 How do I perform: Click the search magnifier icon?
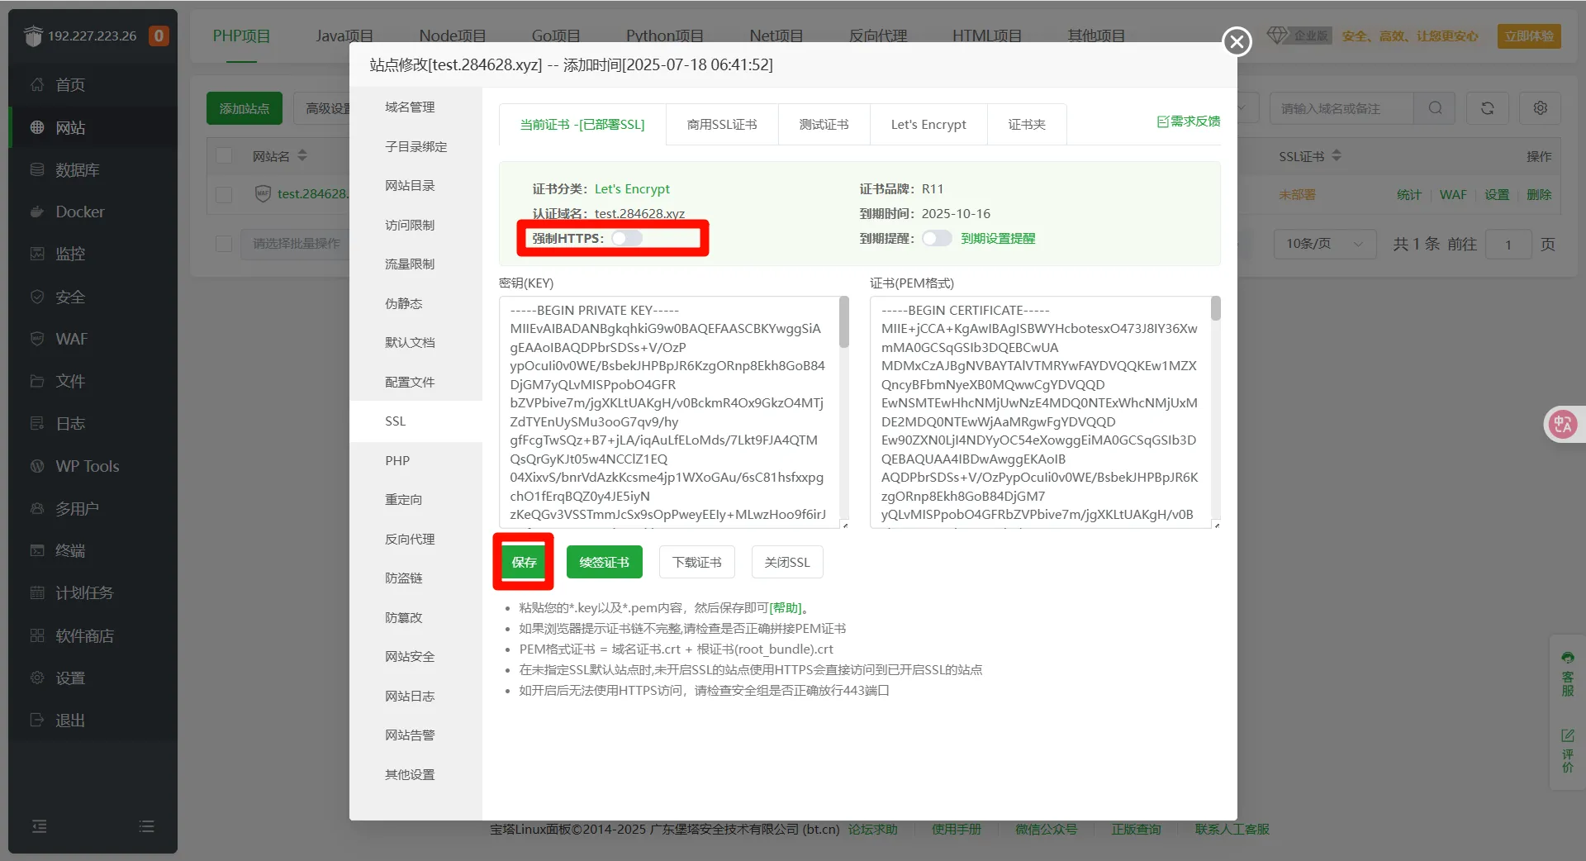(1435, 108)
